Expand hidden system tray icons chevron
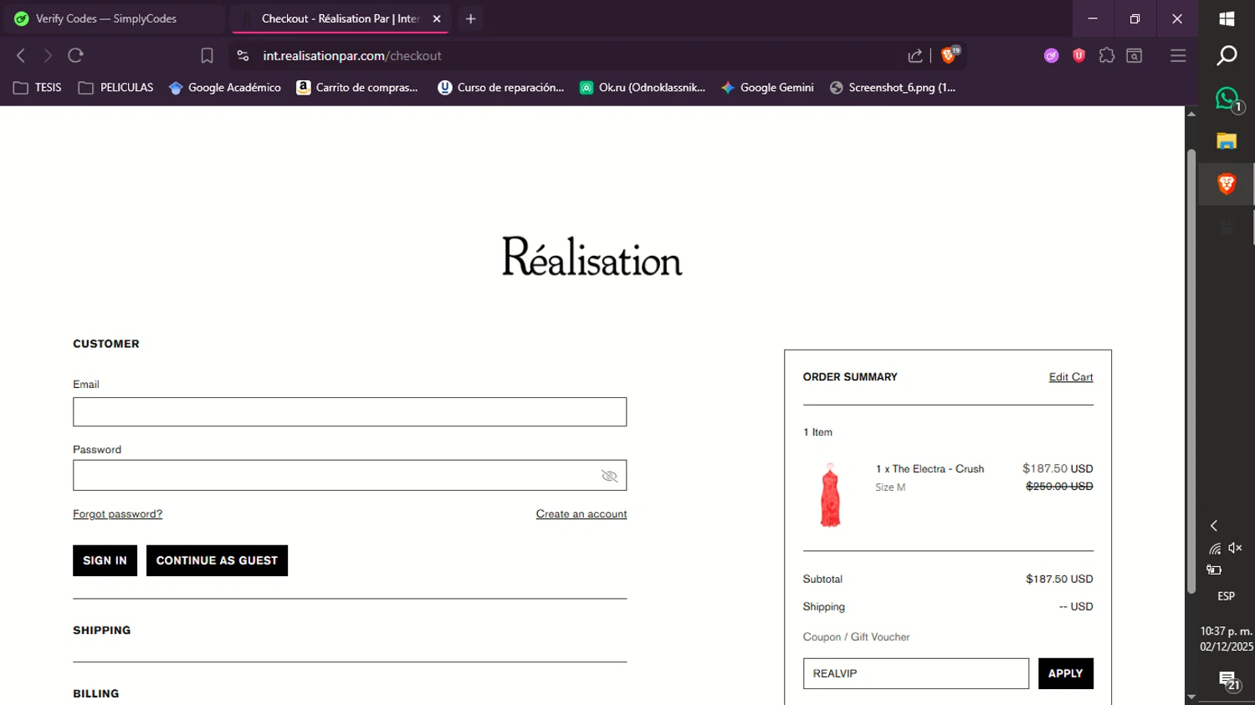The width and height of the screenshot is (1255, 705). (1214, 526)
